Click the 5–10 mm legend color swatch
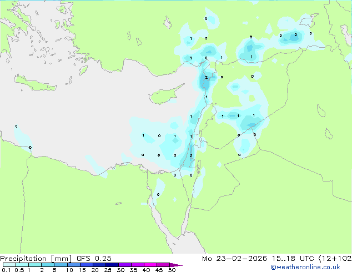Image resolution: width=352 pixels, height=272 pixels. click(61, 265)
